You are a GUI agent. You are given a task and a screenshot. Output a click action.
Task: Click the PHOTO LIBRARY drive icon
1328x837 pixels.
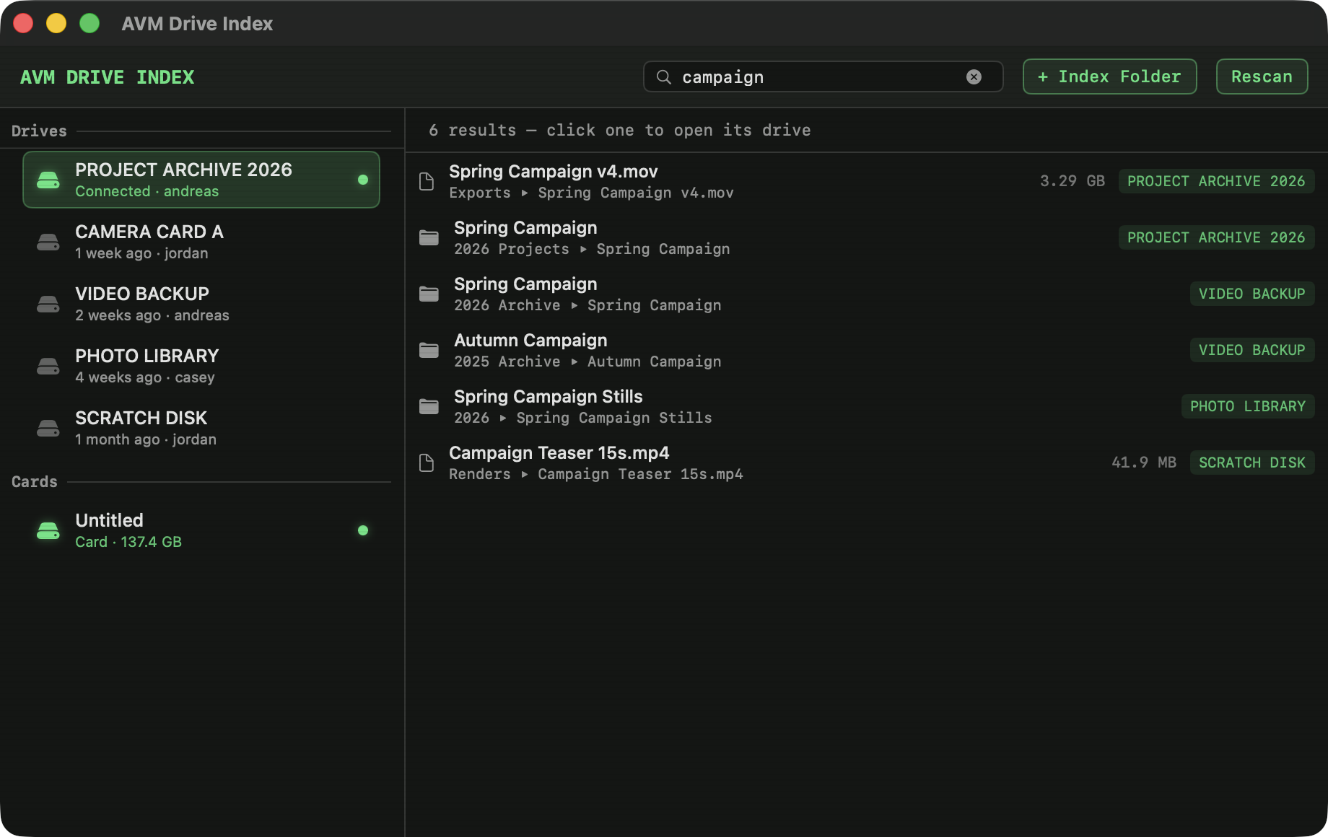48,367
